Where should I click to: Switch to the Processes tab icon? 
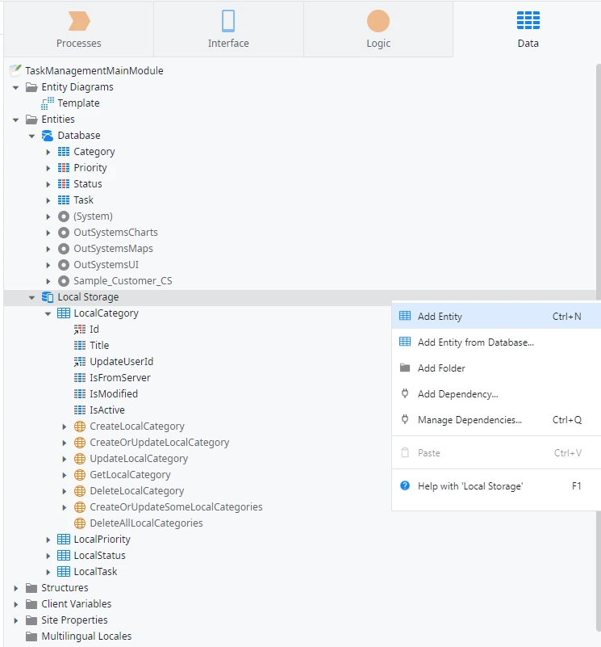click(78, 22)
